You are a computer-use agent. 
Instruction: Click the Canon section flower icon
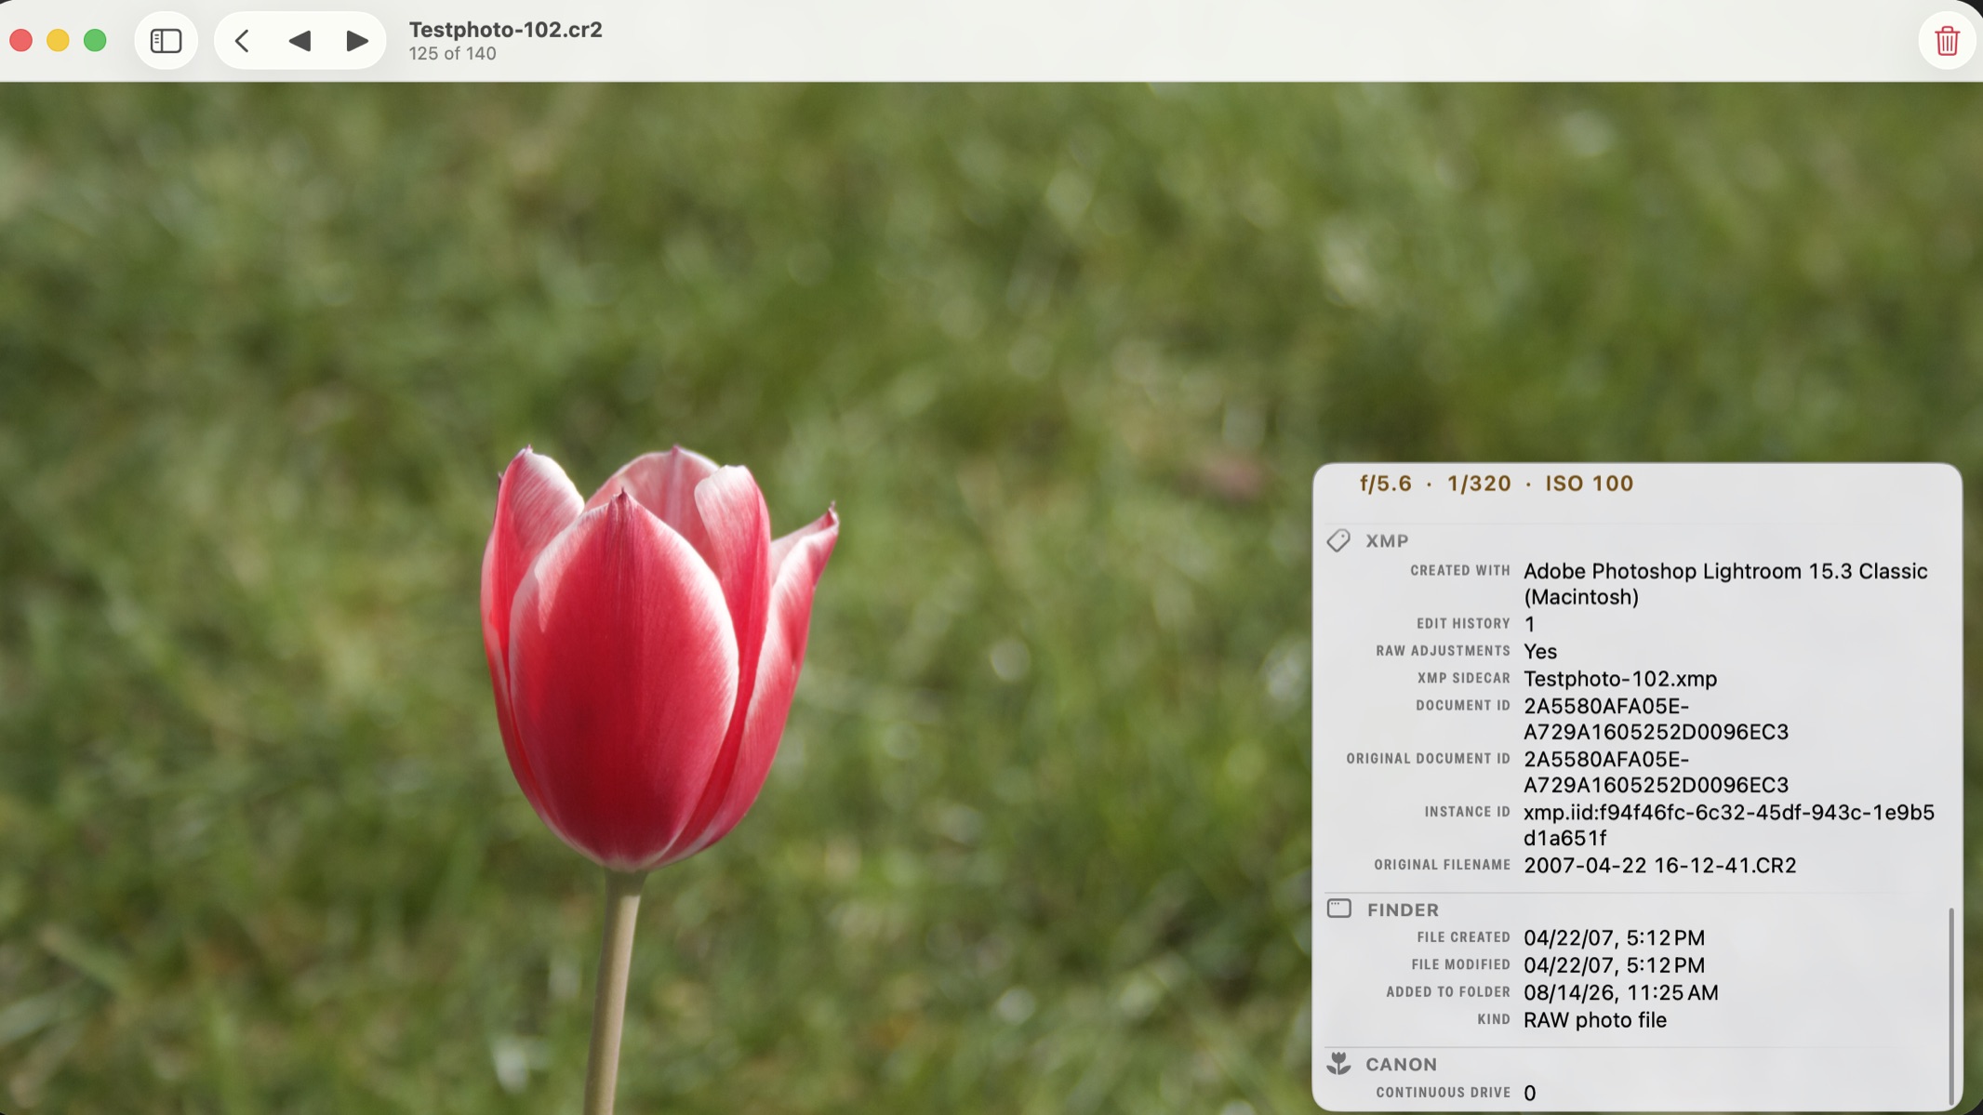(x=1338, y=1063)
